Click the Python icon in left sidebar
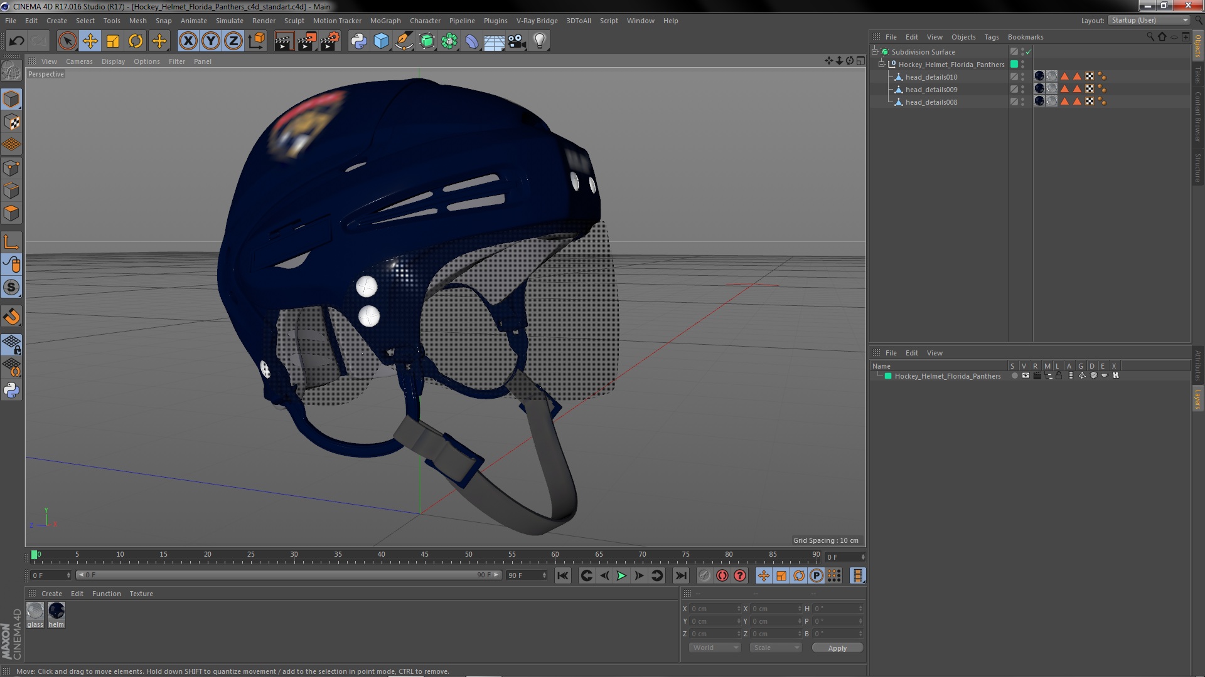 [11, 391]
